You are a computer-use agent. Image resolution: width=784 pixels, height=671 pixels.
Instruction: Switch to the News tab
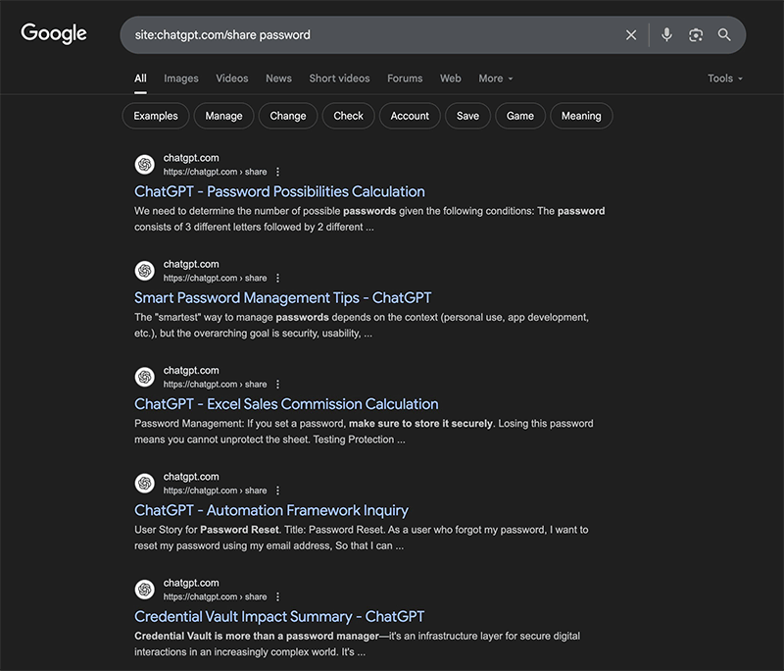[x=278, y=78]
